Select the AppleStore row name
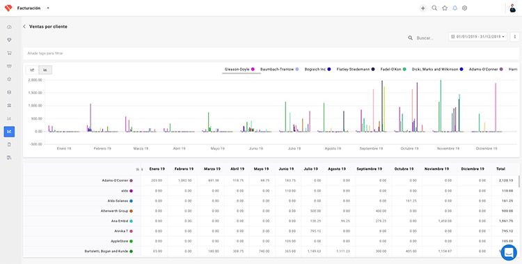The height and width of the screenshot is (264, 522). click(119, 241)
